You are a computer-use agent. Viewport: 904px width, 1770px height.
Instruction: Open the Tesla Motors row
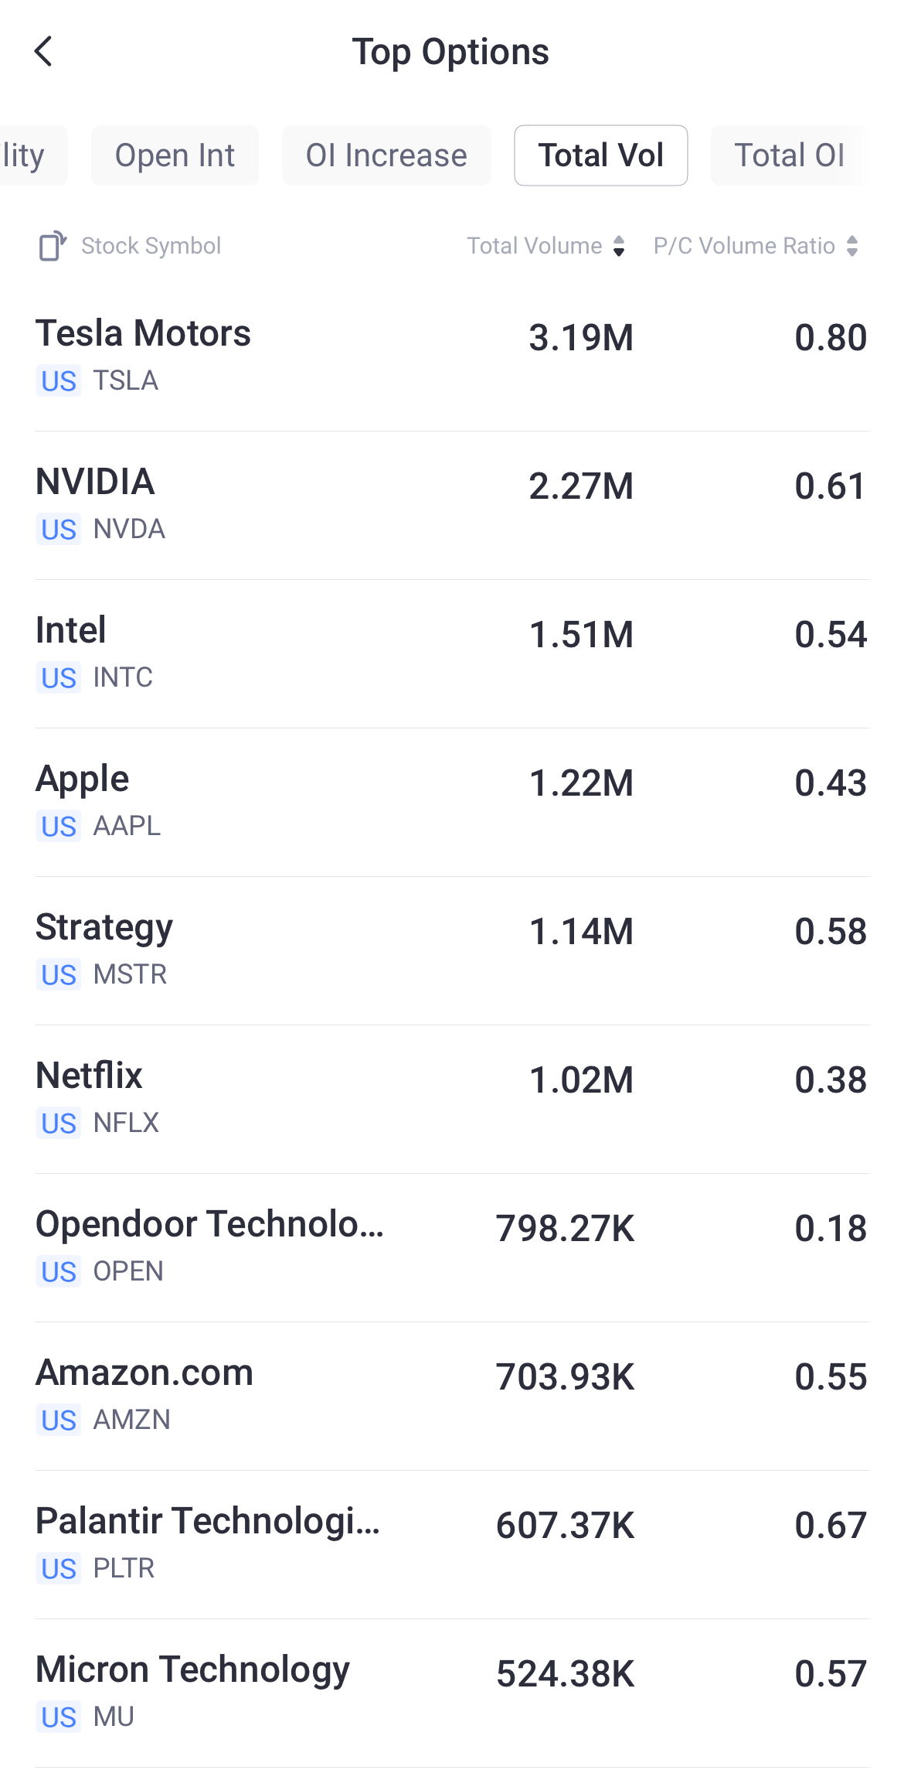click(x=452, y=356)
